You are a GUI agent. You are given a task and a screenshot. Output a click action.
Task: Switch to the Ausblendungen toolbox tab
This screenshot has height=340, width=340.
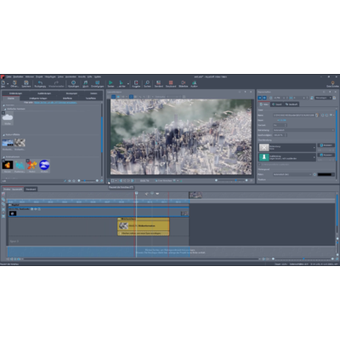coord(44,93)
